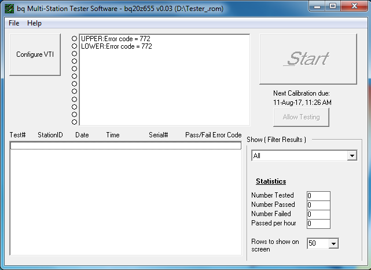Select the empty first row in results list
Image resolution: width=371 pixels, height=270 pixels.
point(126,145)
